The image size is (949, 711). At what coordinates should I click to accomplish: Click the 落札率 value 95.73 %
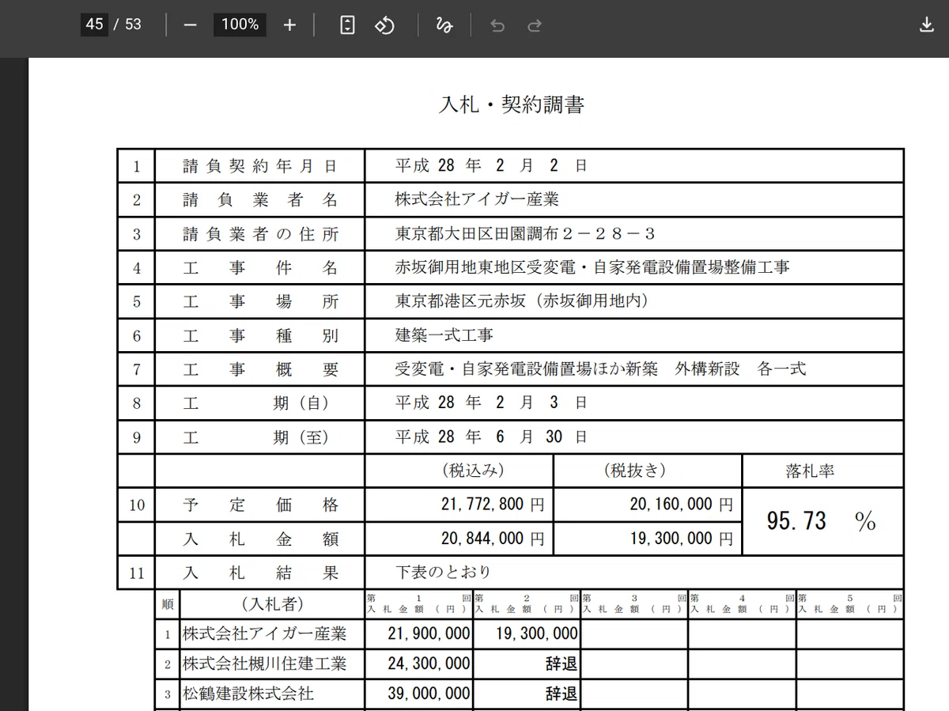822,520
